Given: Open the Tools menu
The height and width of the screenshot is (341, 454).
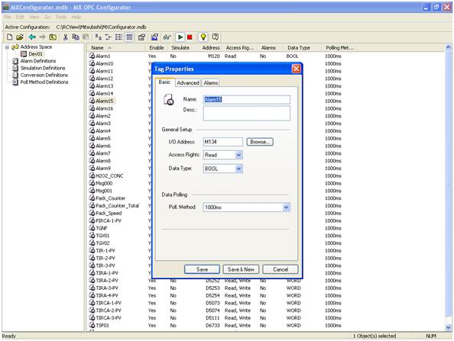Looking at the screenshot, I should click(x=61, y=17).
